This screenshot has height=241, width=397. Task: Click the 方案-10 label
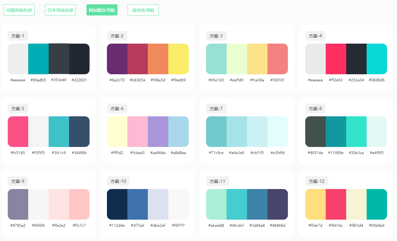click(x=118, y=181)
